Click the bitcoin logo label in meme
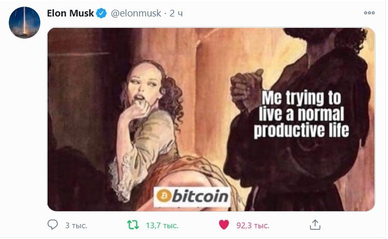This screenshot has height=239, width=388. click(x=192, y=197)
